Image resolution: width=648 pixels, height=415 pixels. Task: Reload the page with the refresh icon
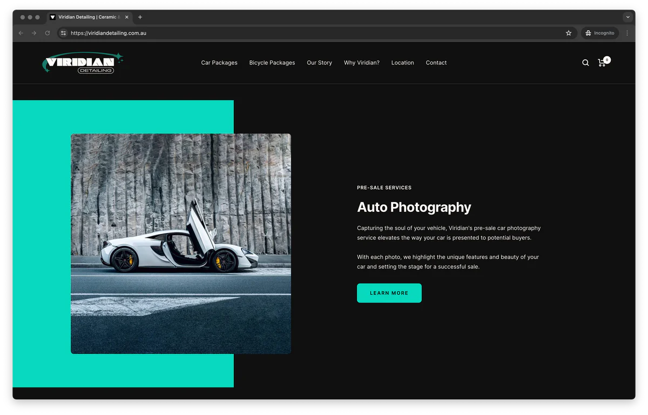[x=48, y=33]
